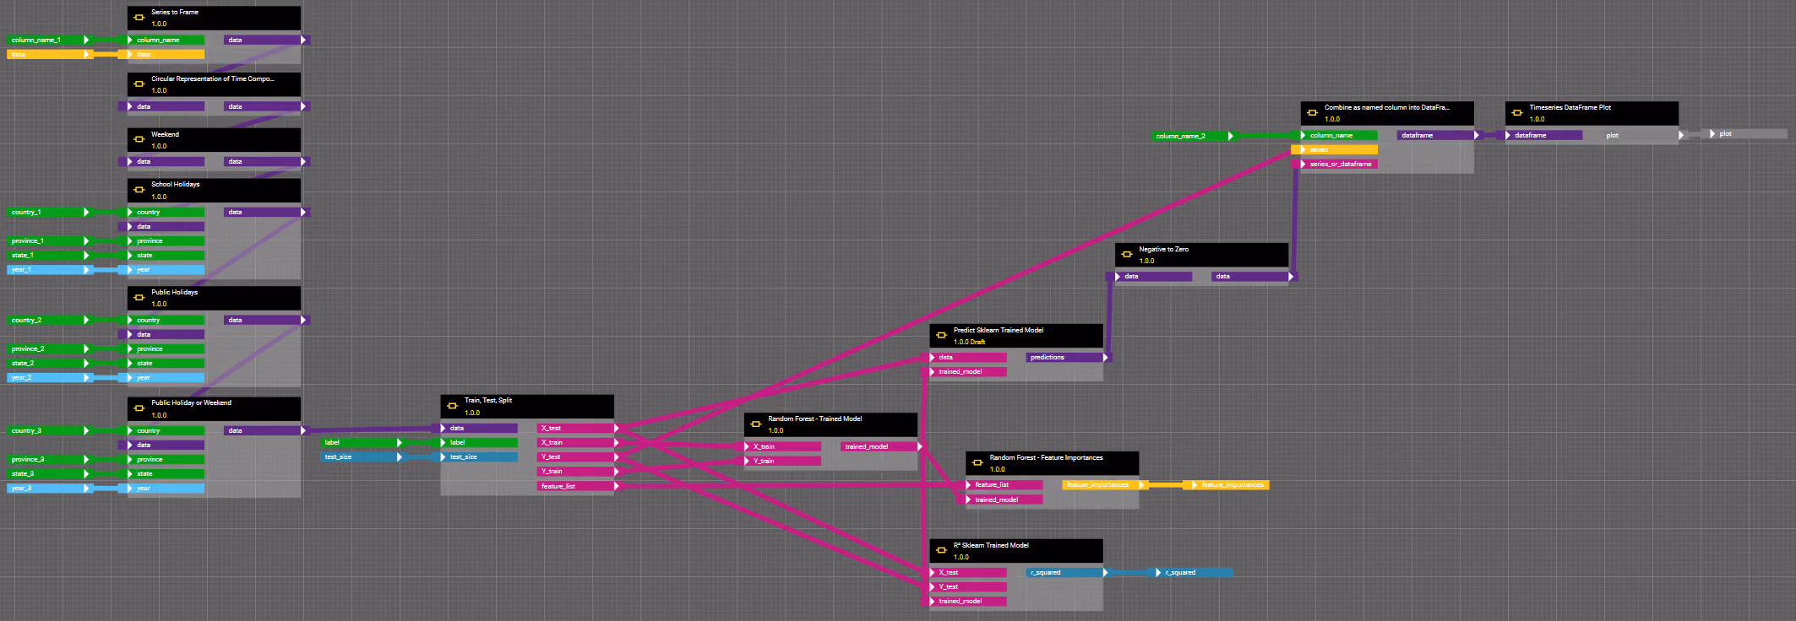Select the Random Forest - Feature Importances icon

[x=977, y=463]
